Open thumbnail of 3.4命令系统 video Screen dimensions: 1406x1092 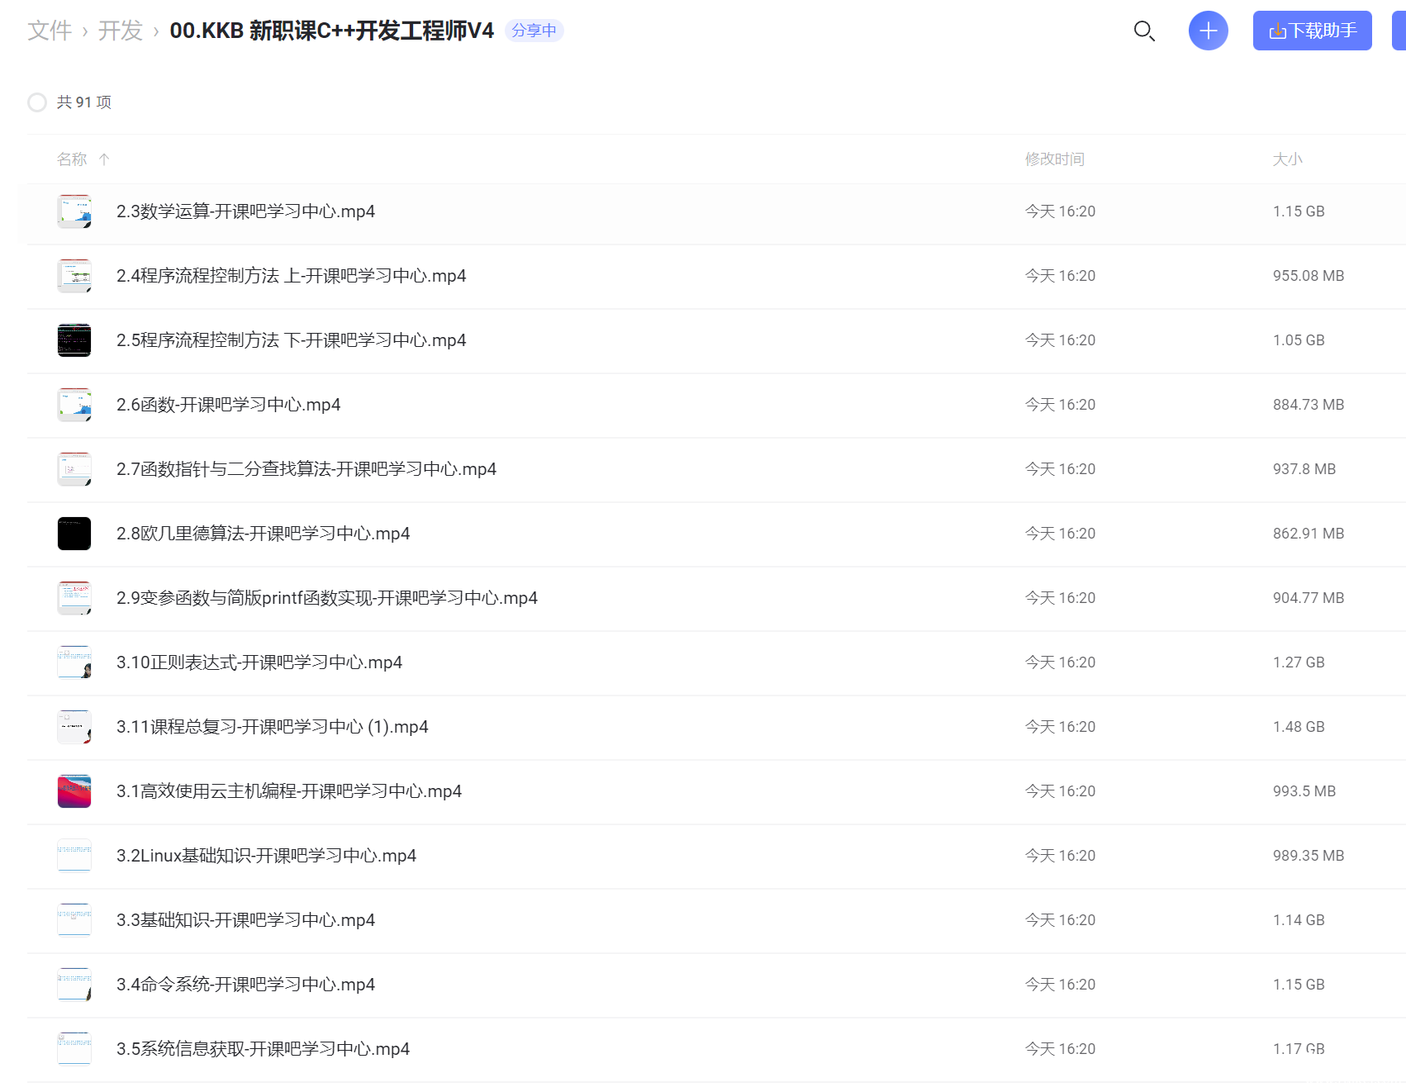pyautogui.click(x=74, y=985)
